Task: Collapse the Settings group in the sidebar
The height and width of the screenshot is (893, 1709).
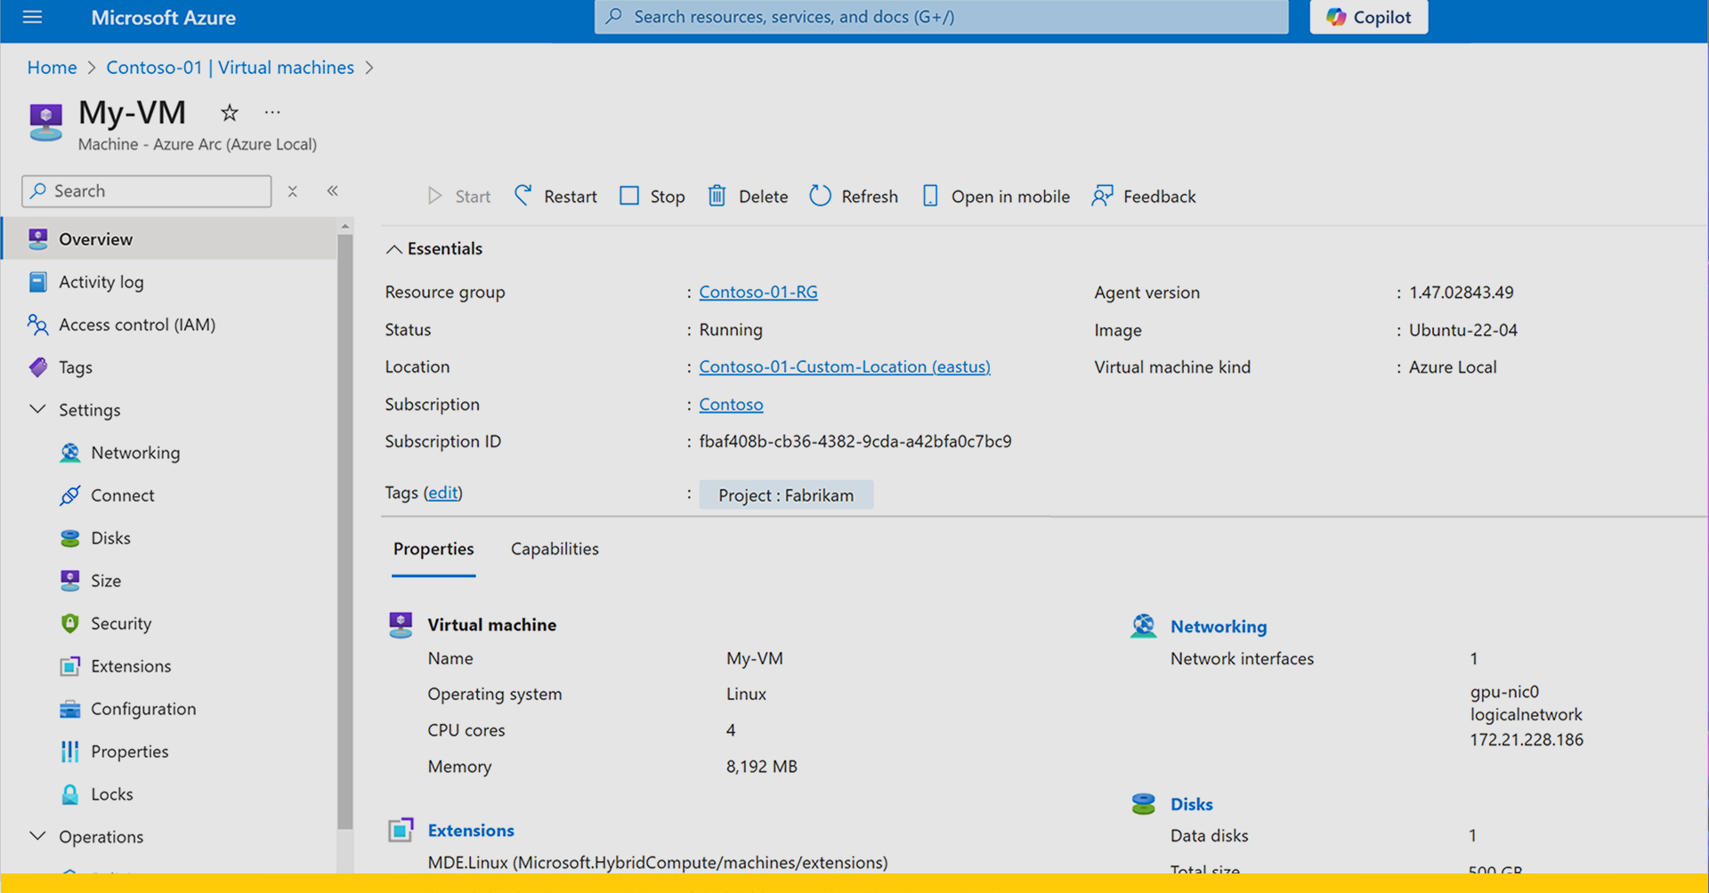Action: click(x=37, y=410)
